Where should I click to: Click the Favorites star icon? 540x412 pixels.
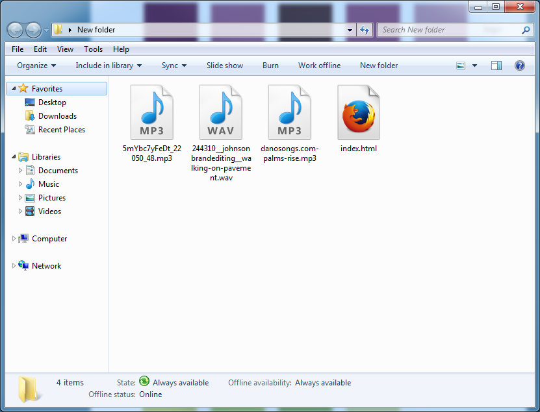pos(23,88)
